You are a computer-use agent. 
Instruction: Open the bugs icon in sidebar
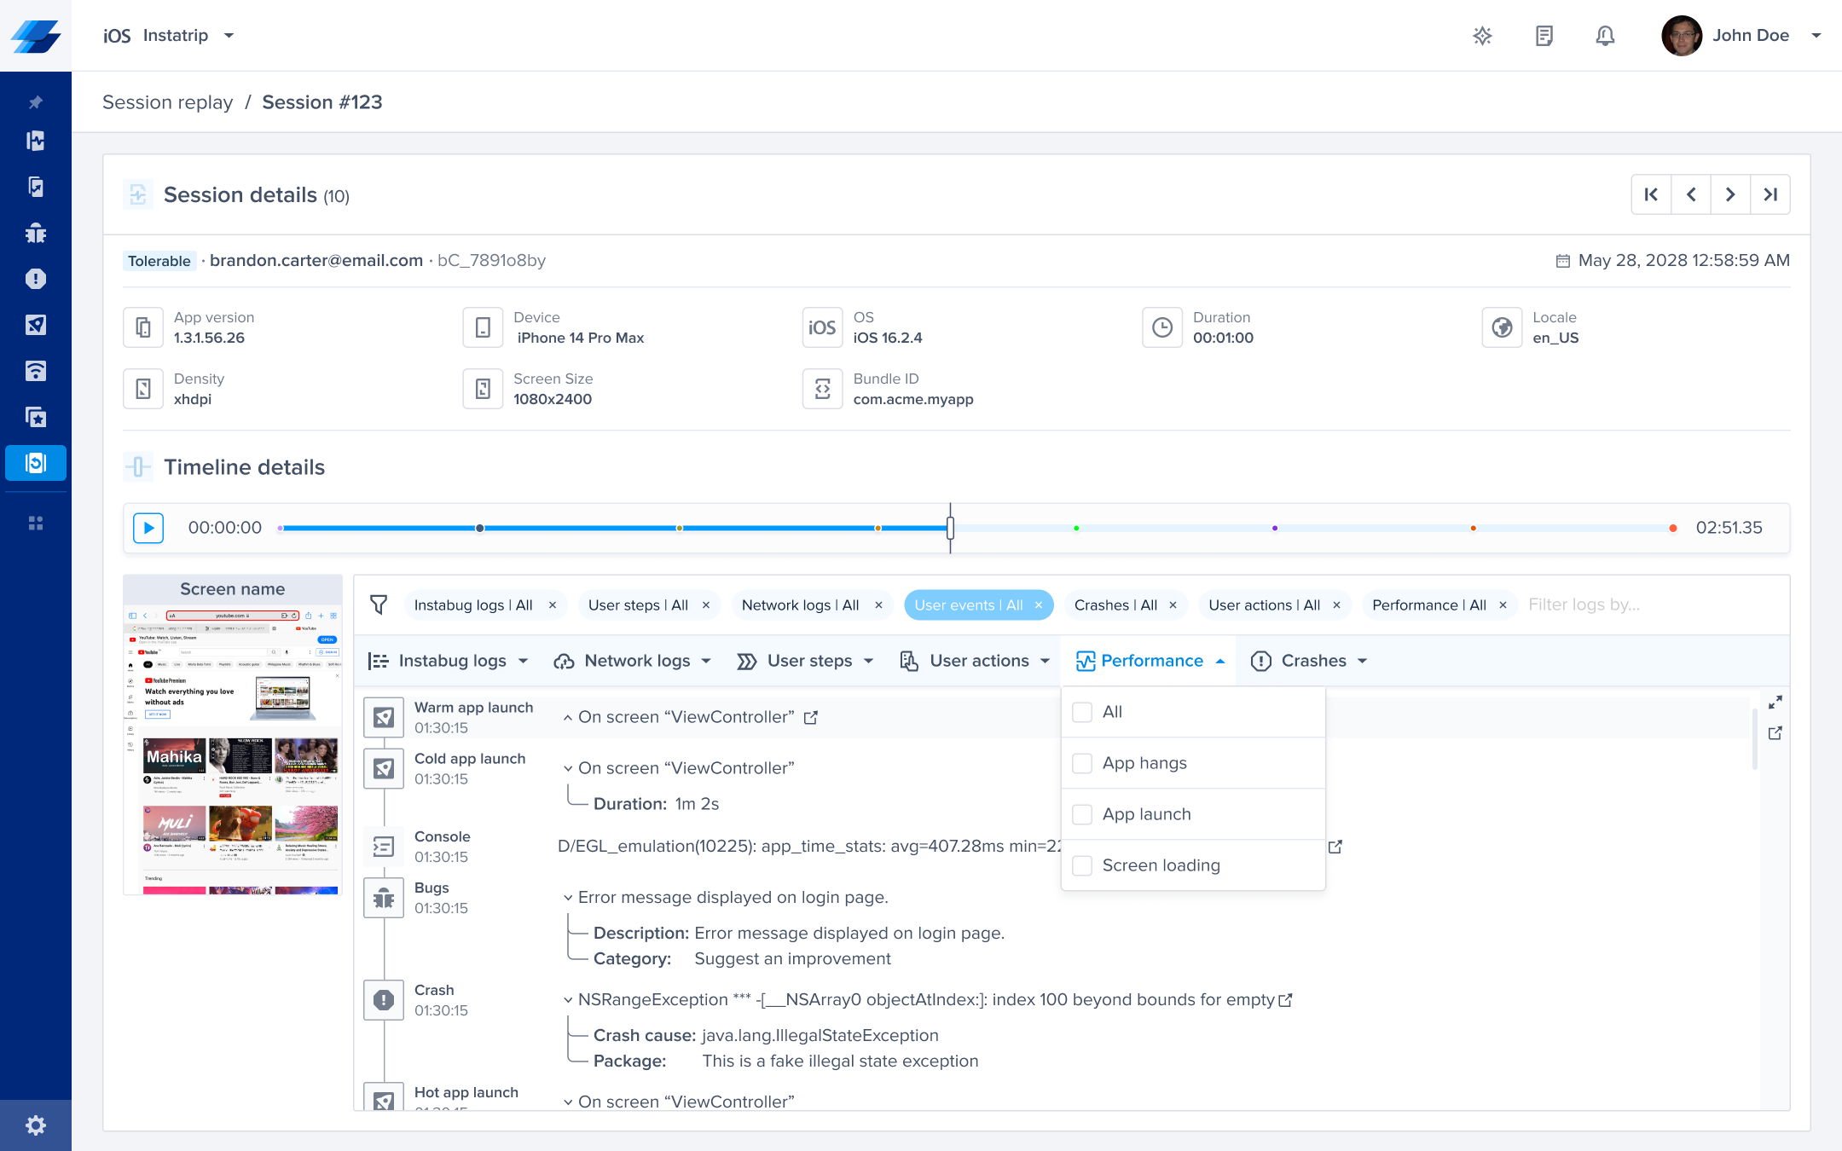(35, 233)
